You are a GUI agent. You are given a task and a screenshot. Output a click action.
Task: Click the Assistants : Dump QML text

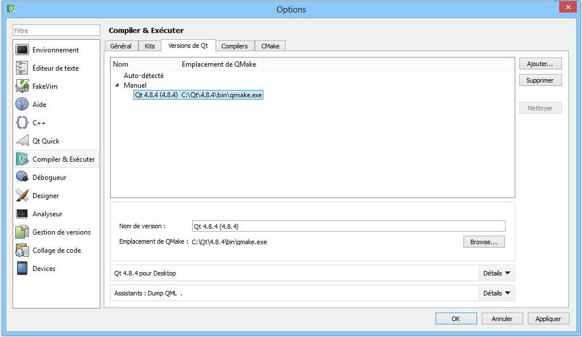[x=145, y=293]
